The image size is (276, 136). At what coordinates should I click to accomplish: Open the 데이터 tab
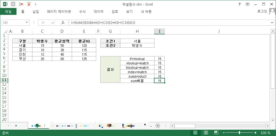click(x=99, y=12)
